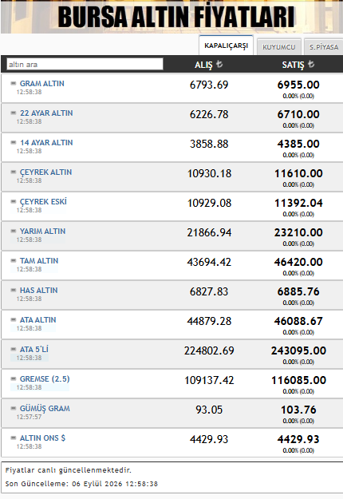
Task: Click the lira icon in ALIŞ header
Action: (x=219, y=64)
